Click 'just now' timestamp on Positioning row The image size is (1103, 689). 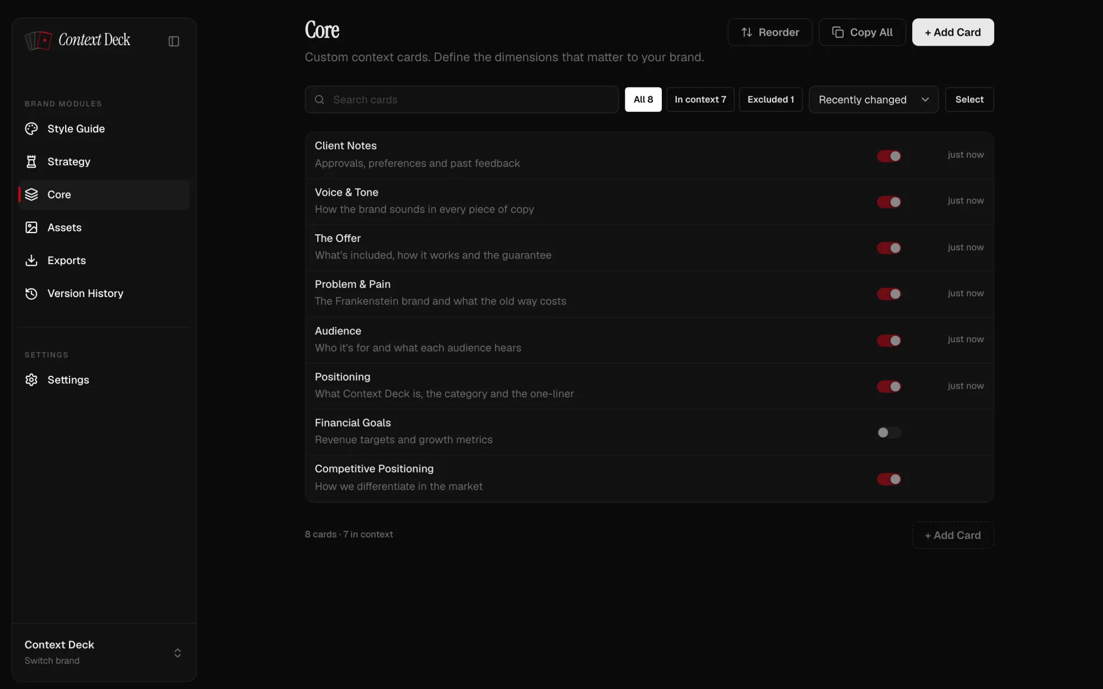[966, 386]
